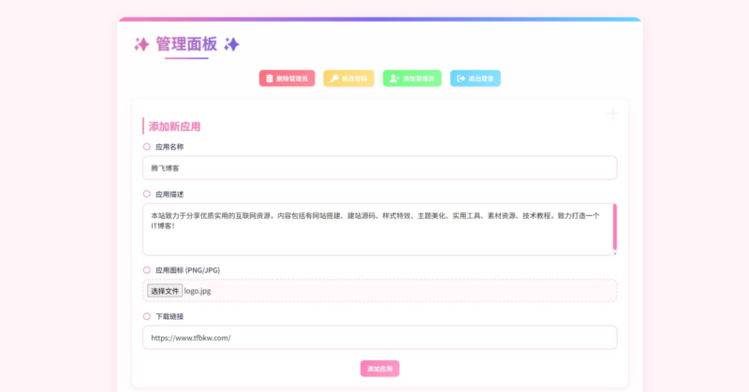Open the yellow 修改密码 button

pos(348,79)
